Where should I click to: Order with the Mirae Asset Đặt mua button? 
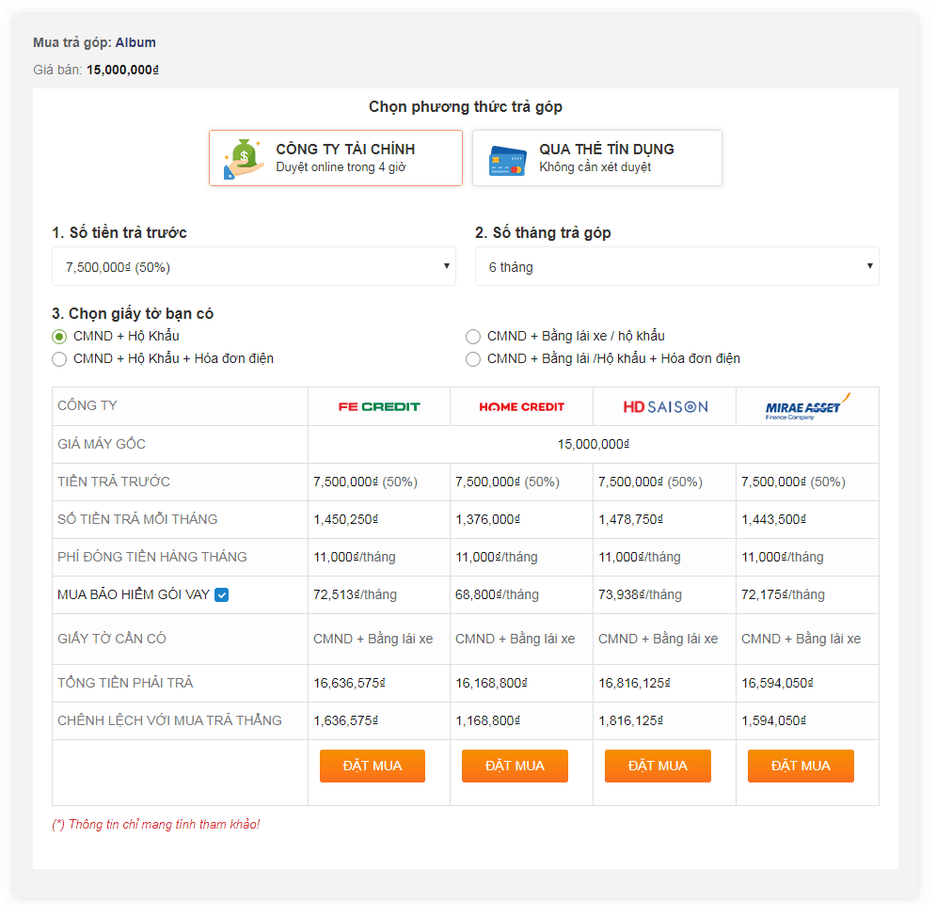(801, 767)
